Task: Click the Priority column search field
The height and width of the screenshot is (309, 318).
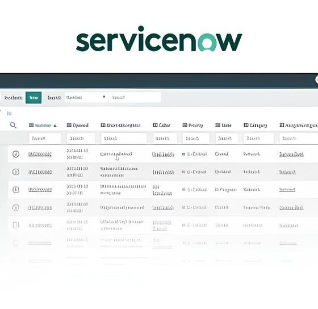Action: [196, 139]
